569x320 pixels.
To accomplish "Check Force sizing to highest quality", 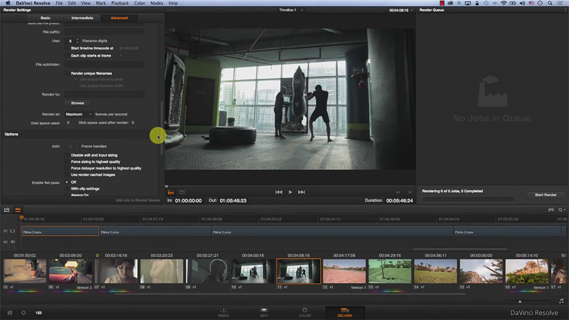I will (67, 162).
